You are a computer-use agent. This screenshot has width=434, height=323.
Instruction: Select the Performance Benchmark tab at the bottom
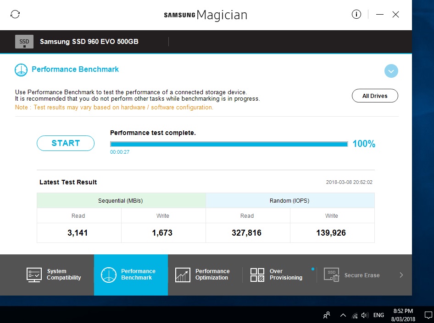[131, 275]
